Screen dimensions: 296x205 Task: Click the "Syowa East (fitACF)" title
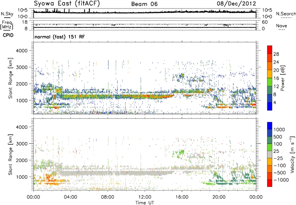67,4
